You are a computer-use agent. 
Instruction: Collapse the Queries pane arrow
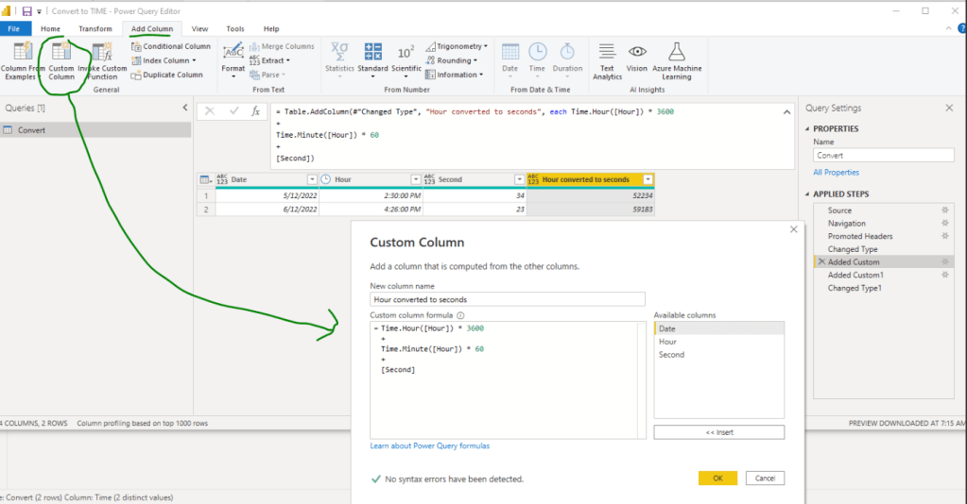tap(184, 109)
